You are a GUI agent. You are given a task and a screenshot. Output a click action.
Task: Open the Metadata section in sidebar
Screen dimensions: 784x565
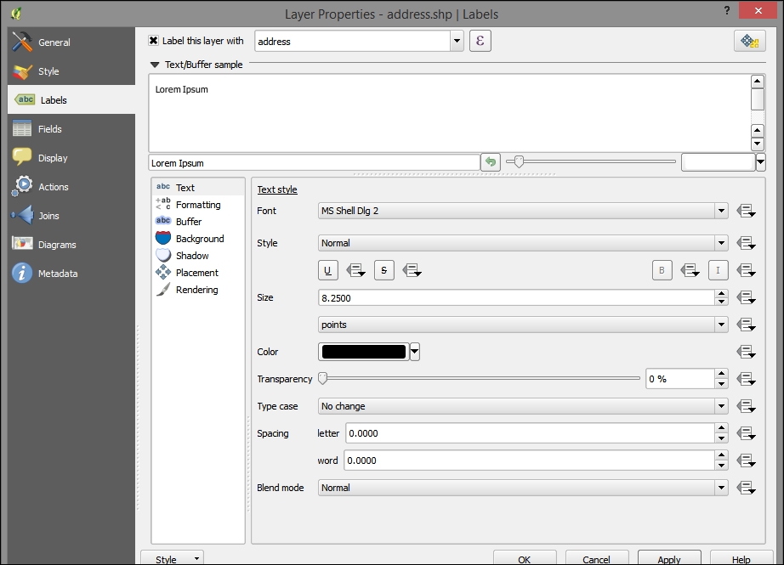tap(57, 274)
